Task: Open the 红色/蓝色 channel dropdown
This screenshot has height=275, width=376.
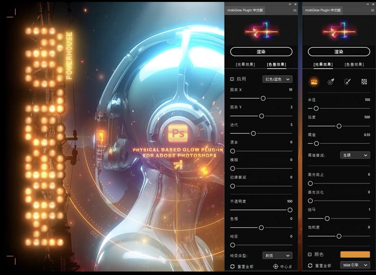Action: coord(277,79)
